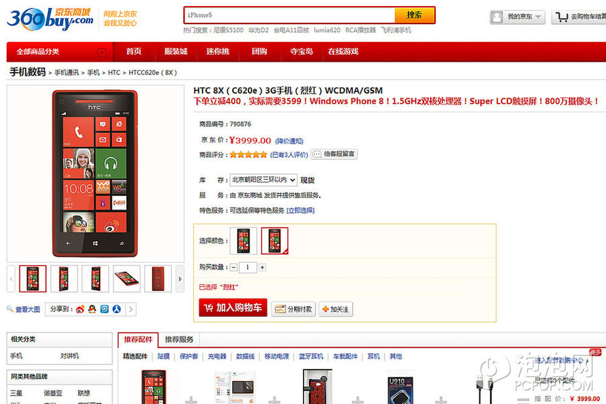Click the 查看大图 magnifier link
This screenshot has width=606, height=404.
pos(24,310)
